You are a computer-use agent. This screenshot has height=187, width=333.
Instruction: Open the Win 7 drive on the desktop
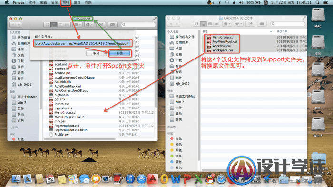tap(318, 127)
